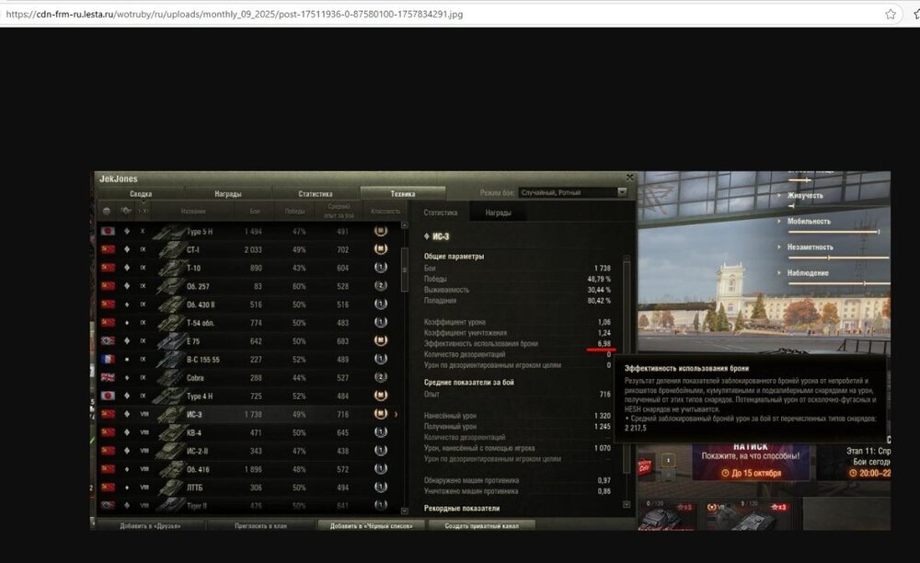The width and height of the screenshot is (920, 563).
Task: Click the 6,98 armor efficiency value
Action: pyautogui.click(x=604, y=344)
